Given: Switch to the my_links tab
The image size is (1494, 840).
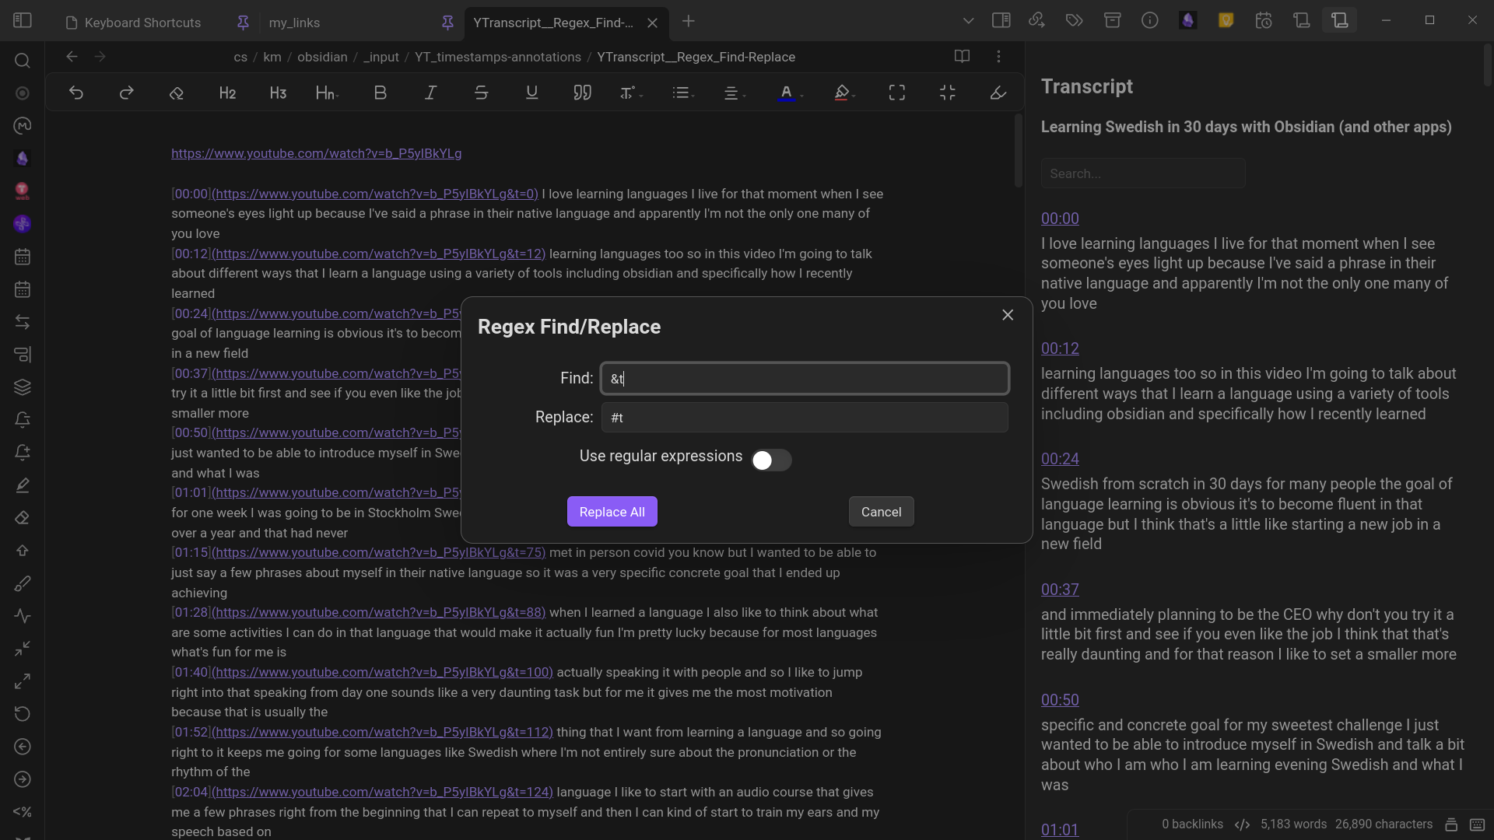Looking at the screenshot, I should 294,23.
